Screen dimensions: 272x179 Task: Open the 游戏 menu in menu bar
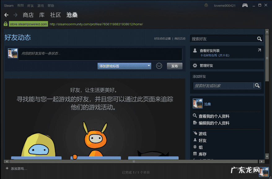[x=41, y=6]
